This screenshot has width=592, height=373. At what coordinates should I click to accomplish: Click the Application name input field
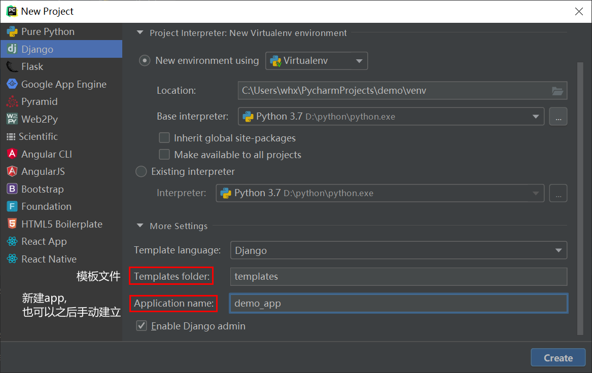point(398,303)
